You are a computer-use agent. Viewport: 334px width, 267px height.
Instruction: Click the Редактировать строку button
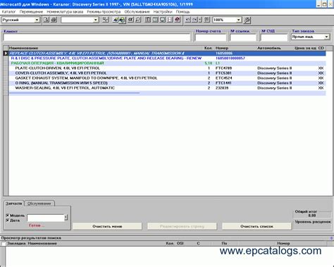tap(182, 226)
